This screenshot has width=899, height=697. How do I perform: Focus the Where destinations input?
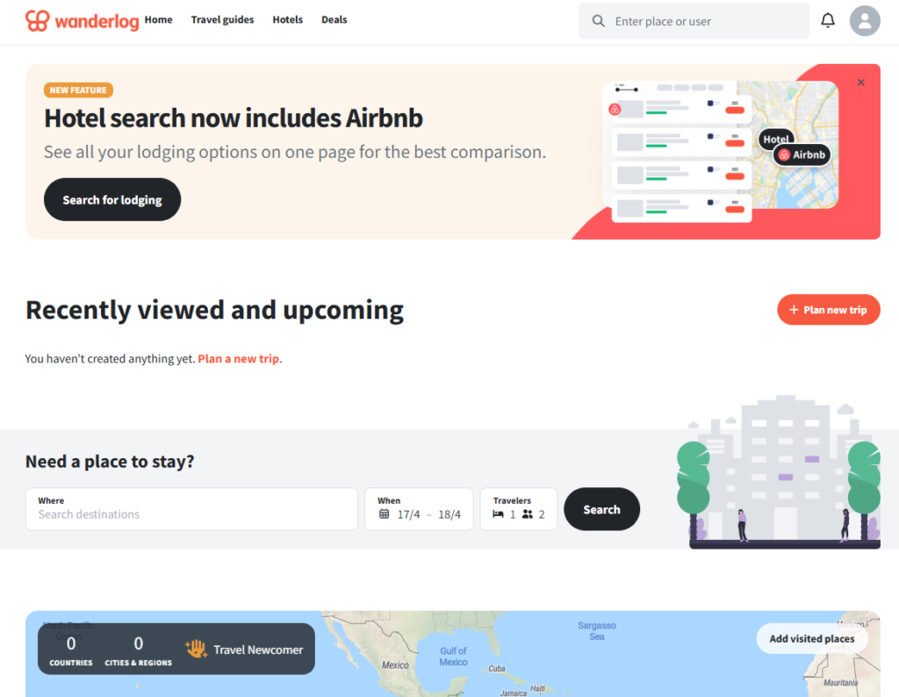point(191,514)
